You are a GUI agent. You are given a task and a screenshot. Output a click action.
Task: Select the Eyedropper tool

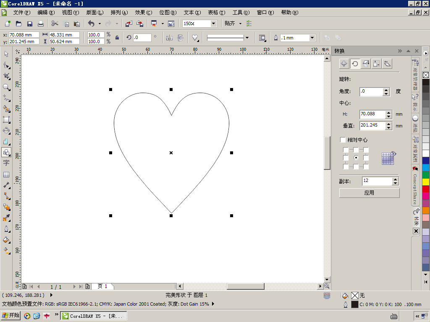[6, 218]
